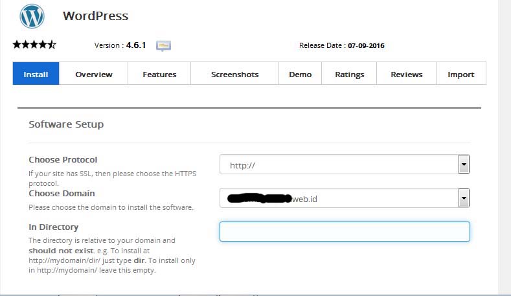Click the Choose Domain label
This screenshot has height=296, width=511.
pos(62,194)
